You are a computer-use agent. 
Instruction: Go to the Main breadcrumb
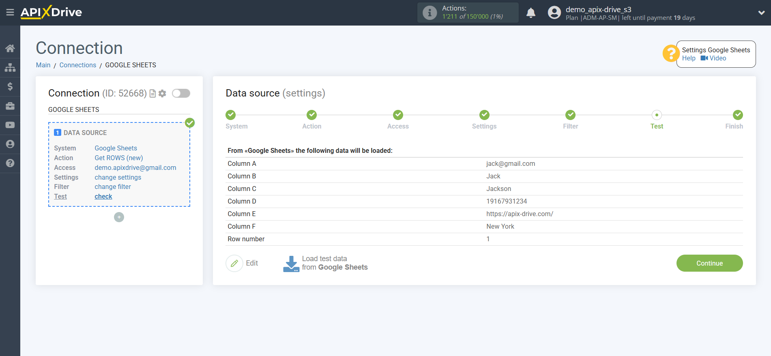pos(43,65)
